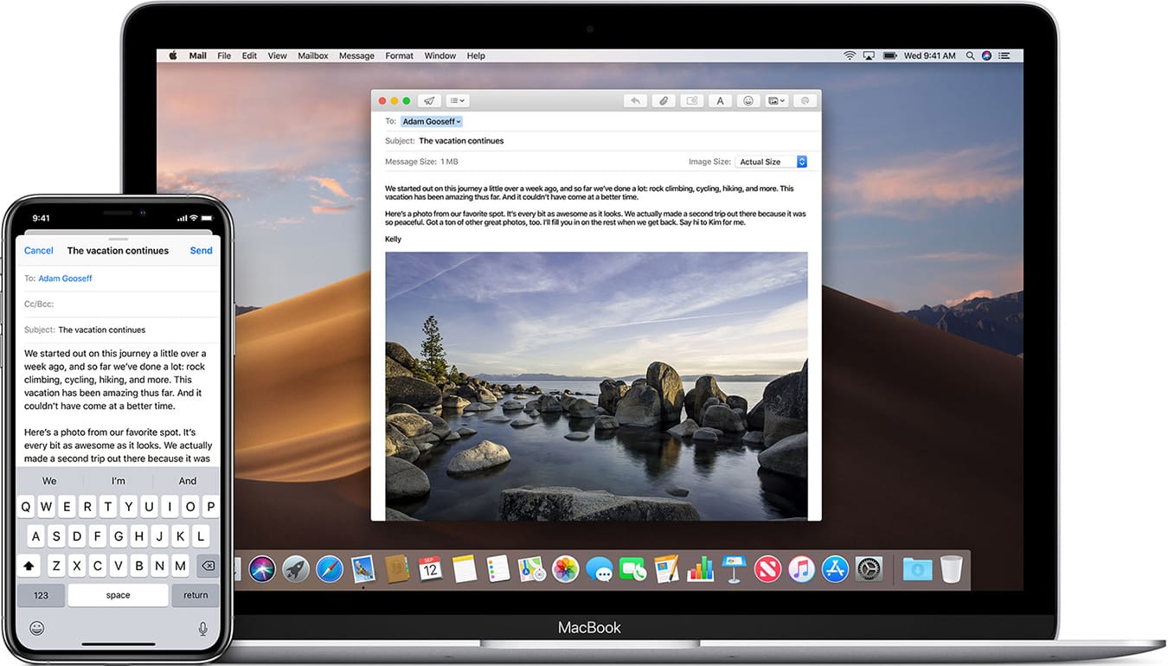Tap Send on the iPhone compose screen

click(x=201, y=250)
